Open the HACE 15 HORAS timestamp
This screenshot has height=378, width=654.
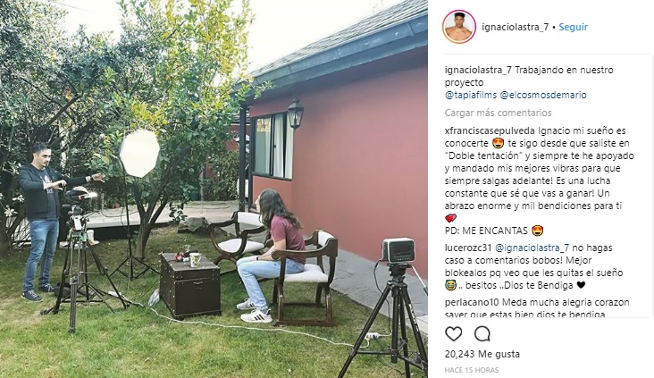click(472, 370)
